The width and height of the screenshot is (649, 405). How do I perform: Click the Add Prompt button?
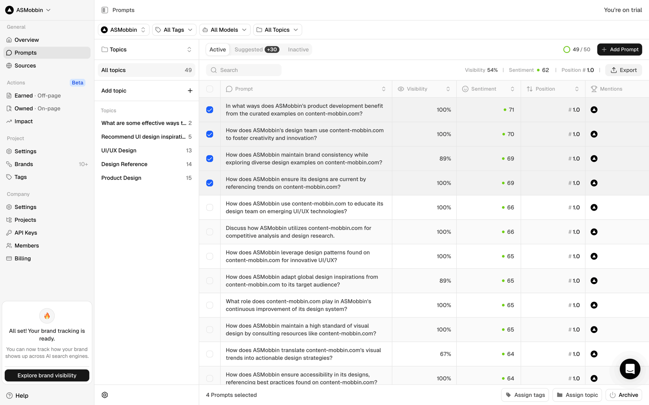pyautogui.click(x=620, y=49)
